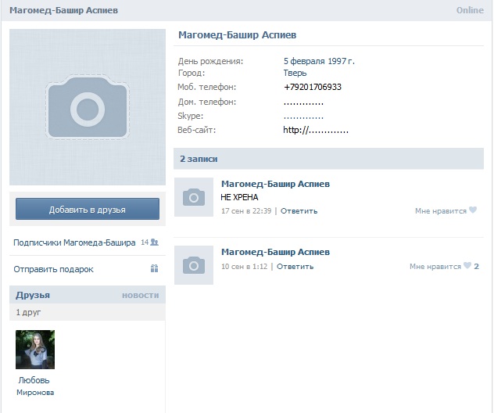Viewport: 494px width, 413px height.
Task: Open the Друзья section header
Action: [33, 295]
